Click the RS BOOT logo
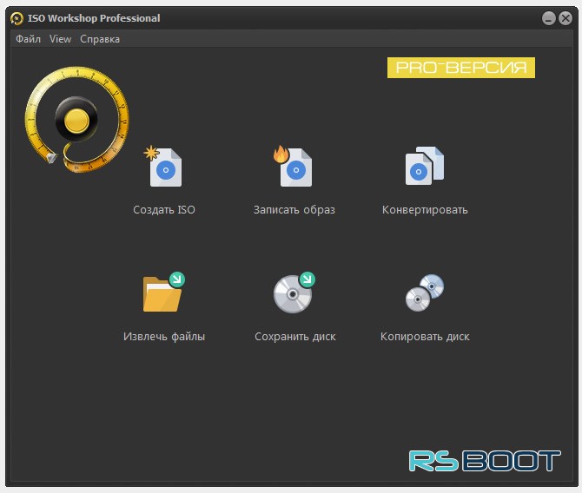Viewport: 582px width, 493px height. (485, 461)
